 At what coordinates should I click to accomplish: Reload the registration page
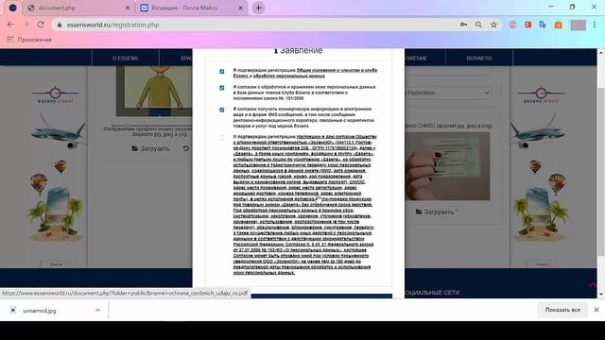pos(41,25)
